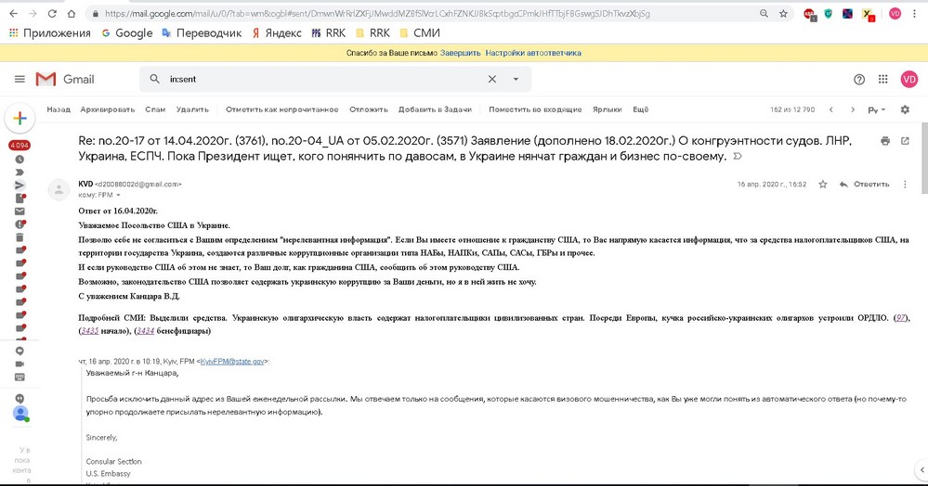Click the Compose plus button
This screenshot has width=928, height=486.
[20, 118]
